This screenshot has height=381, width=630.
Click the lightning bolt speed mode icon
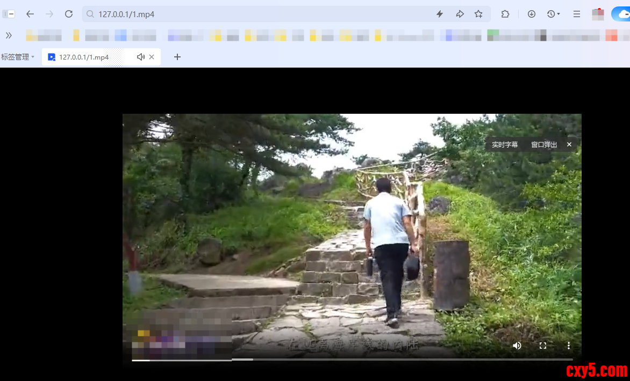(x=440, y=14)
